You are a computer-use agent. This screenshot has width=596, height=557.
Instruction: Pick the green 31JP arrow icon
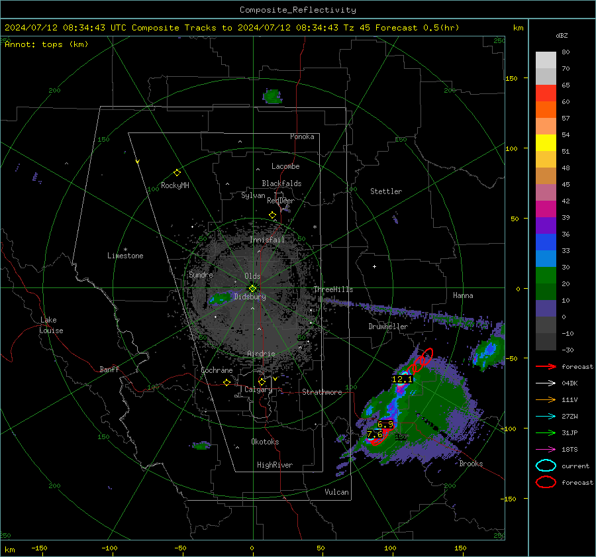point(546,432)
